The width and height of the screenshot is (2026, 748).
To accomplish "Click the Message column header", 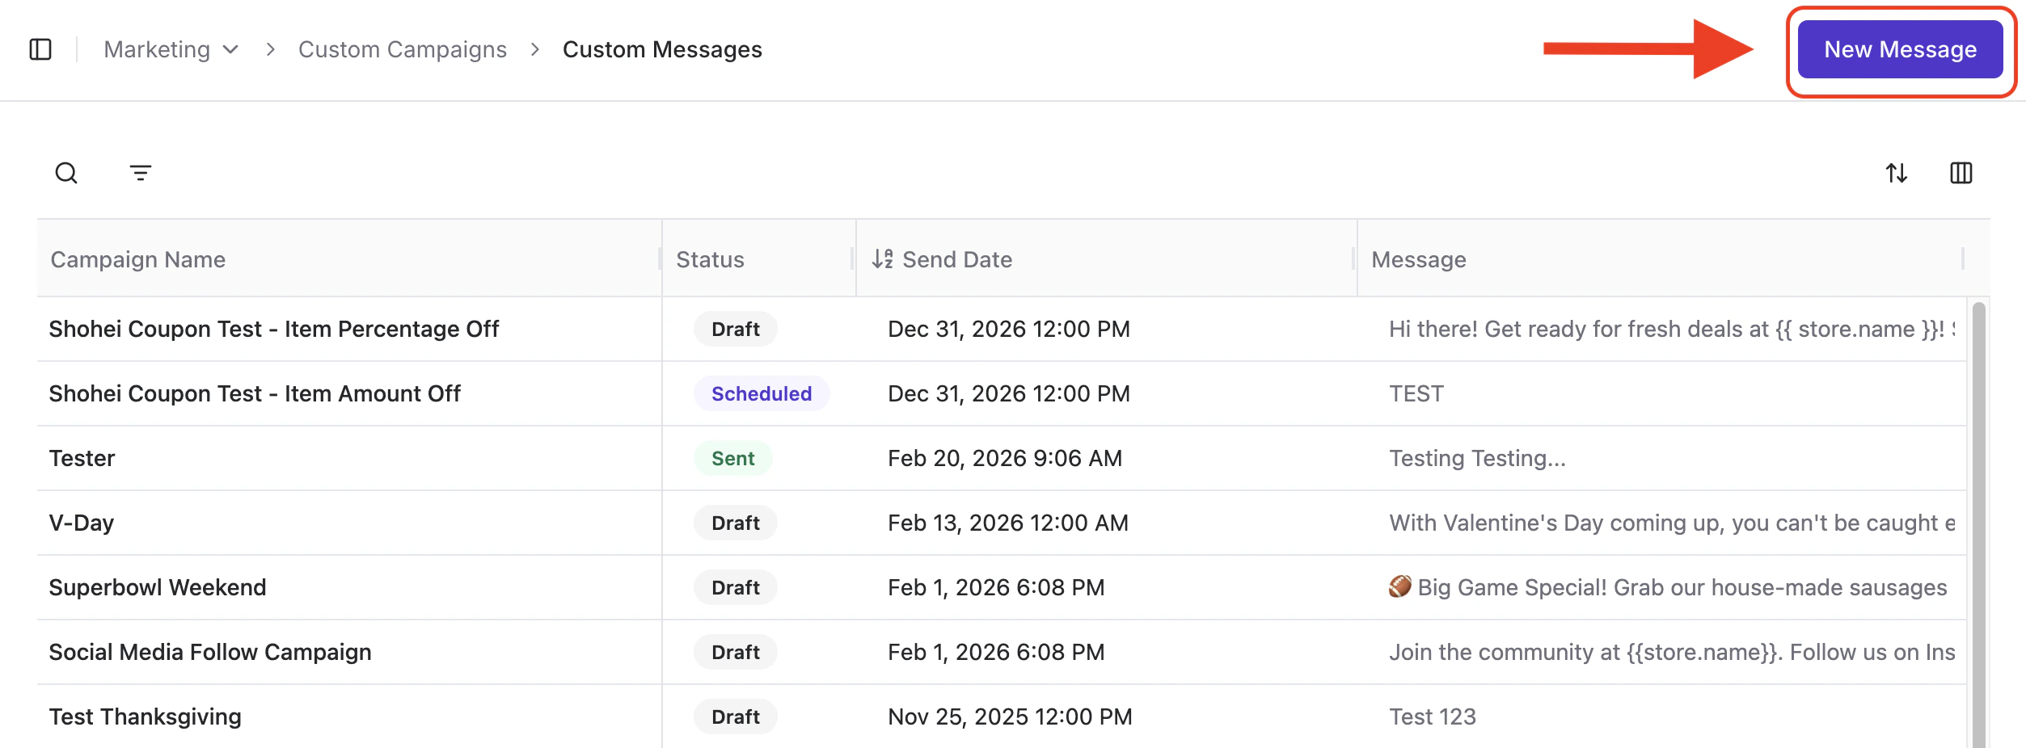I will (1419, 259).
